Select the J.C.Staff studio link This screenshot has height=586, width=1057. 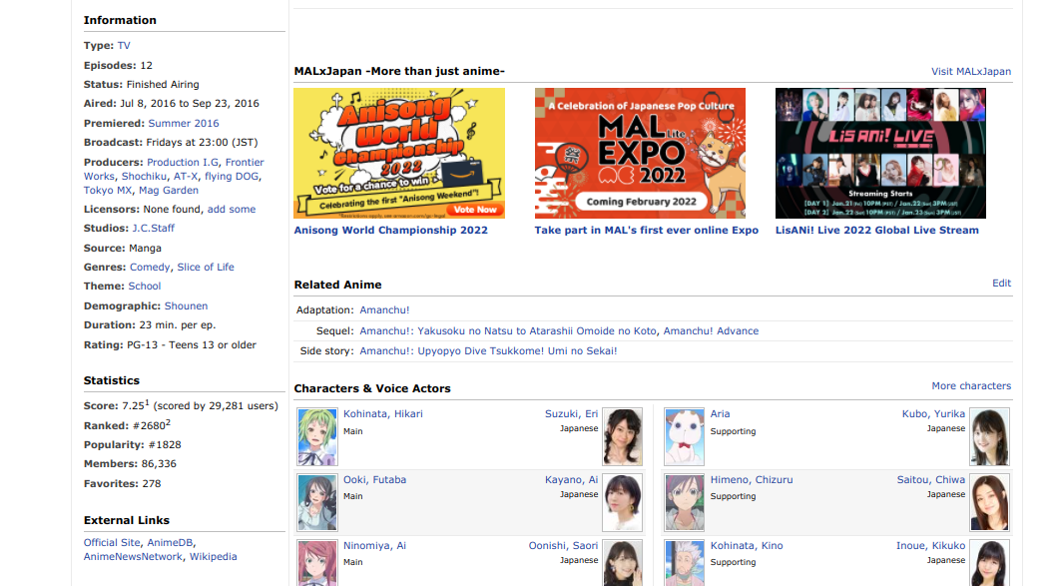pyautogui.click(x=154, y=229)
